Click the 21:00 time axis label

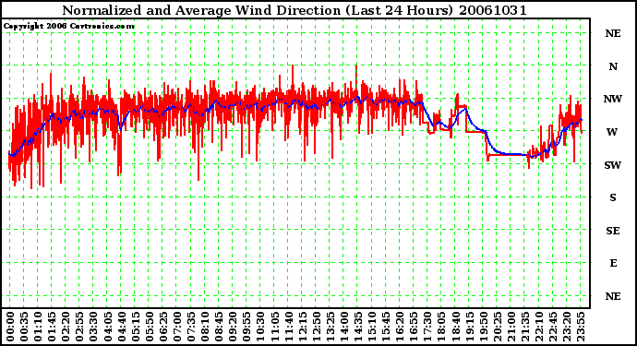(x=511, y=327)
